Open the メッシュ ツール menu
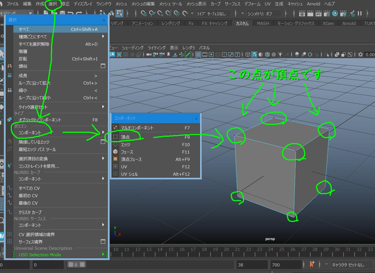Viewport: 375px width, 273px height. [170, 4]
